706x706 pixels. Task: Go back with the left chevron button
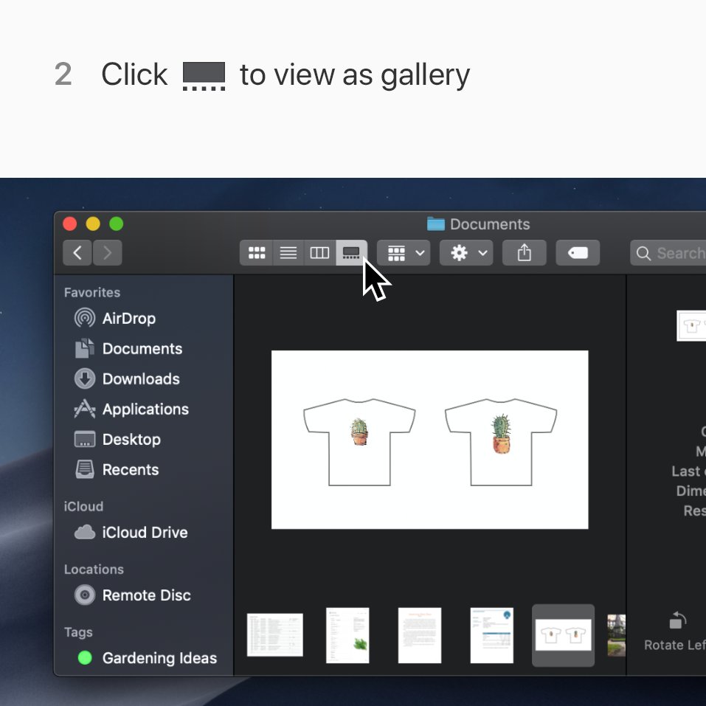click(x=77, y=252)
